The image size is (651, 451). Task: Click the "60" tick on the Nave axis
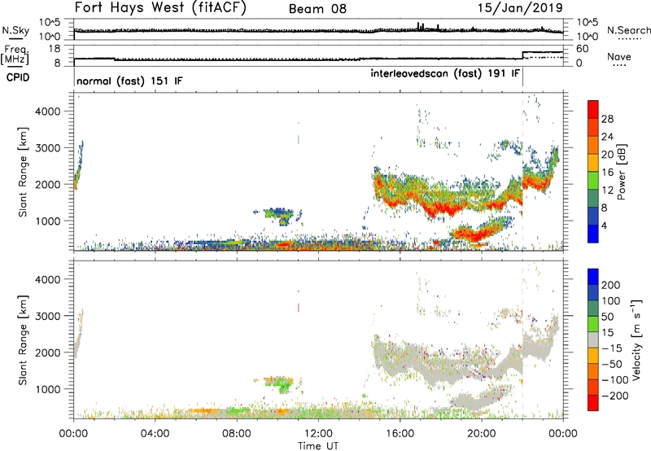click(x=583, y=49)
